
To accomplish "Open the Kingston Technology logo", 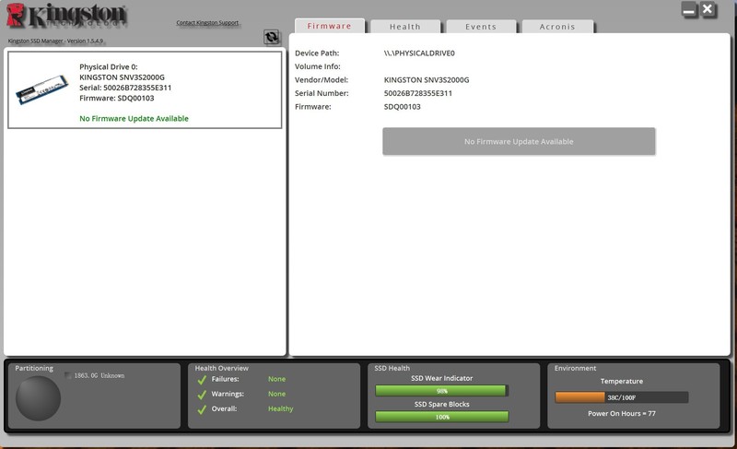I will (x=66, y=16).
